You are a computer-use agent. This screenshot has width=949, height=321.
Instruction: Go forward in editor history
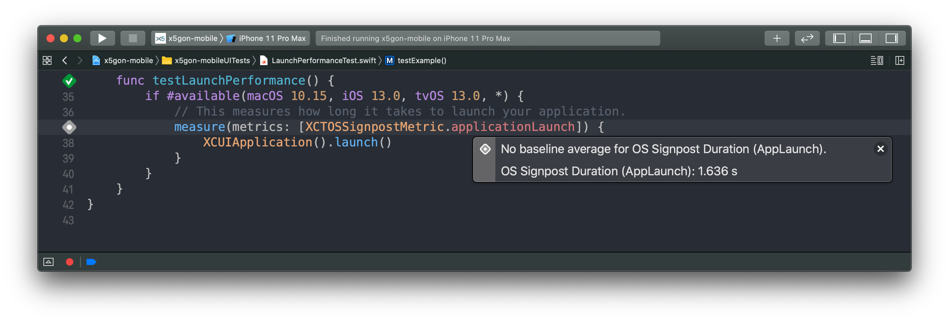[x=80, y=60]
